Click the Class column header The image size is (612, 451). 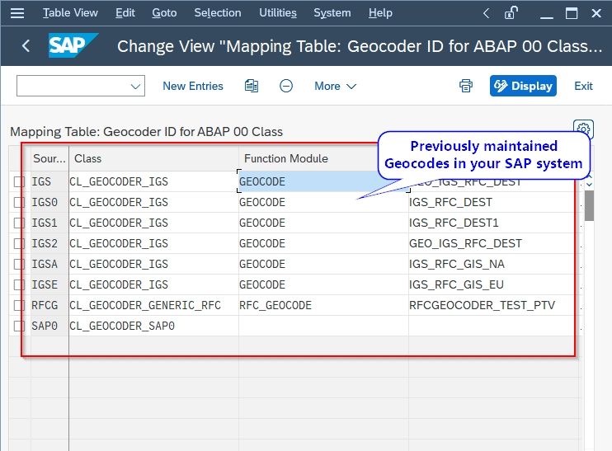click(x=153, y=158)
